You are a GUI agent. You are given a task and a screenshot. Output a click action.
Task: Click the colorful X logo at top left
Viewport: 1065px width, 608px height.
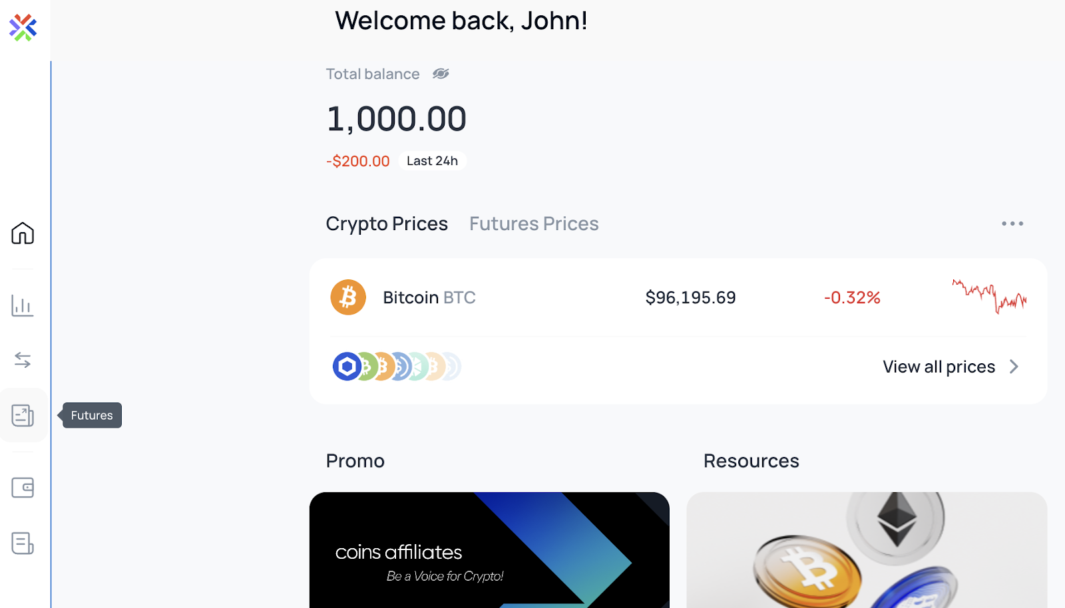[23, 27]
